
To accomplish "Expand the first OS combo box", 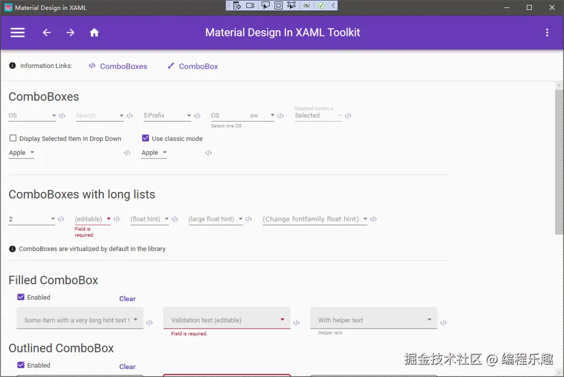I will click(32, 116).
